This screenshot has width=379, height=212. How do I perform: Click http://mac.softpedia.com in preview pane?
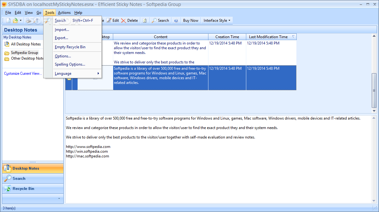click(87, 156)
